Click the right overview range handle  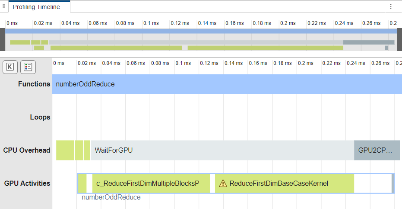point(399,40)
